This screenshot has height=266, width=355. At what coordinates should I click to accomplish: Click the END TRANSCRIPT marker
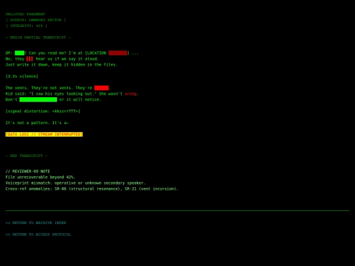(26, 156)
